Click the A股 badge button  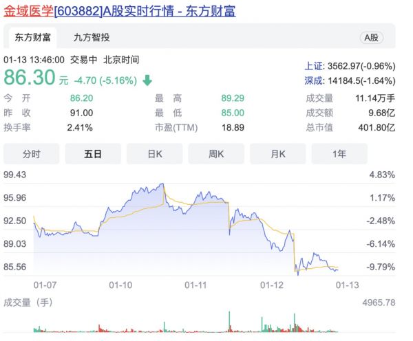[x=371, y=38]
